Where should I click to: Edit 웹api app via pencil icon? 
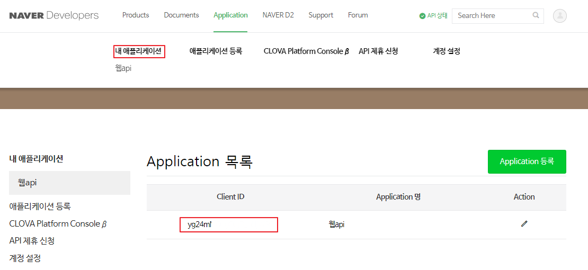point(524,224)
